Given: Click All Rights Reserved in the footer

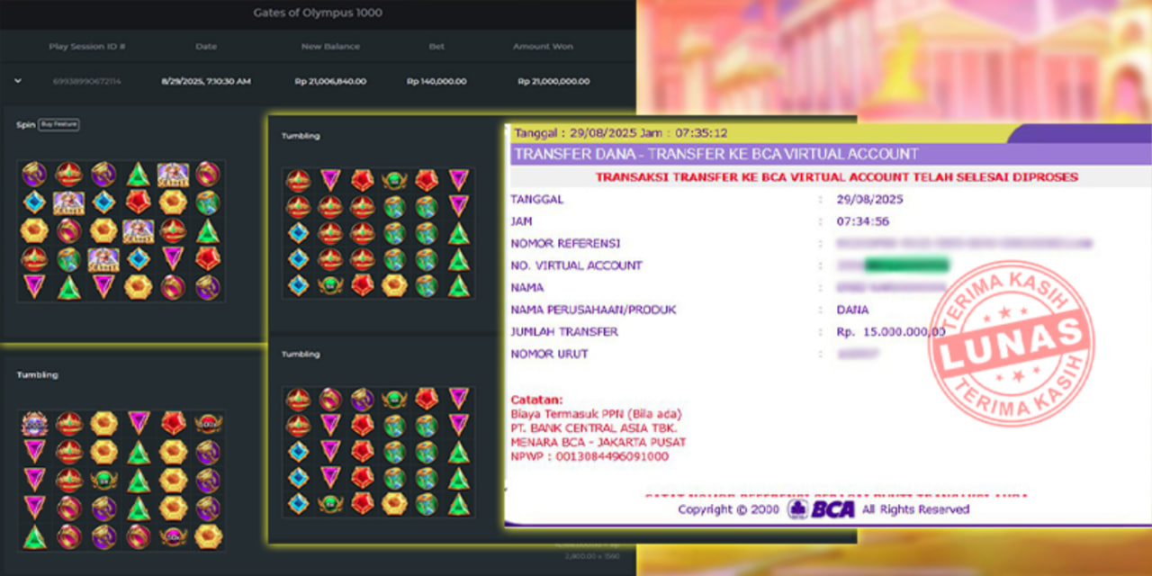Looking at the screenshot, I should tap(916, 509).
